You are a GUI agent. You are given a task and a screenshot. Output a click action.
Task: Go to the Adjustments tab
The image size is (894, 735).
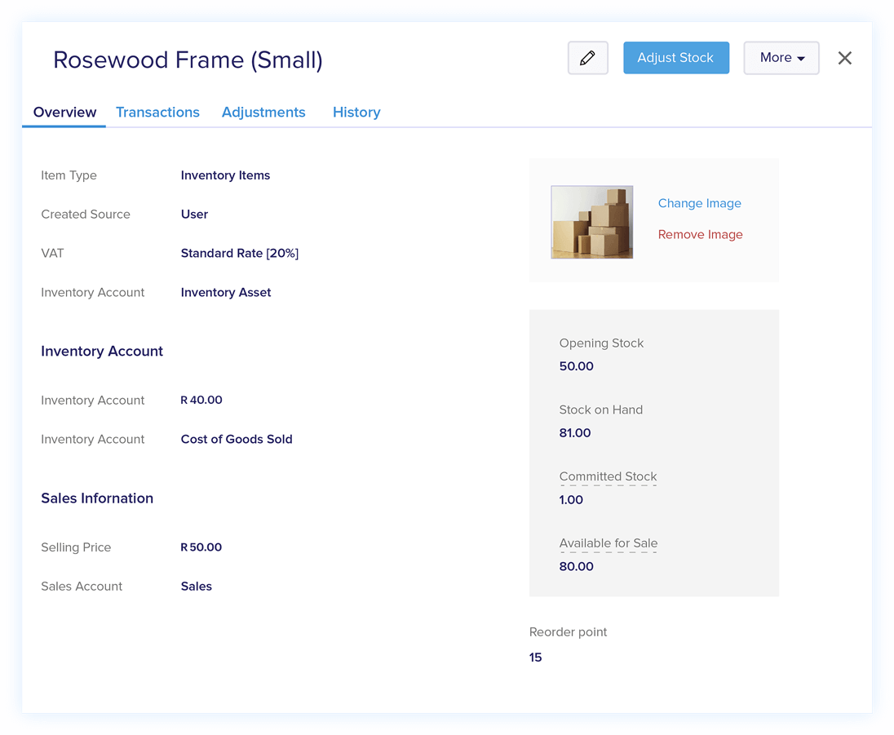[263, 113]
